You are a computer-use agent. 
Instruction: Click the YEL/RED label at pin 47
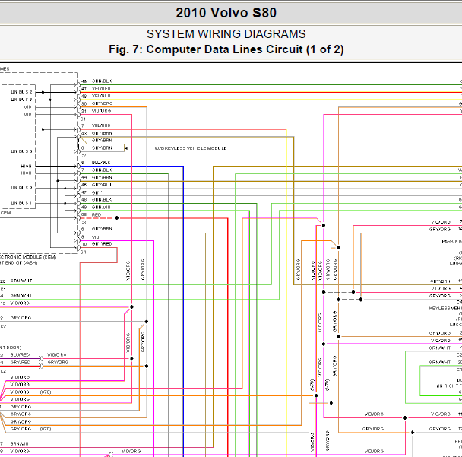[101, 89]
